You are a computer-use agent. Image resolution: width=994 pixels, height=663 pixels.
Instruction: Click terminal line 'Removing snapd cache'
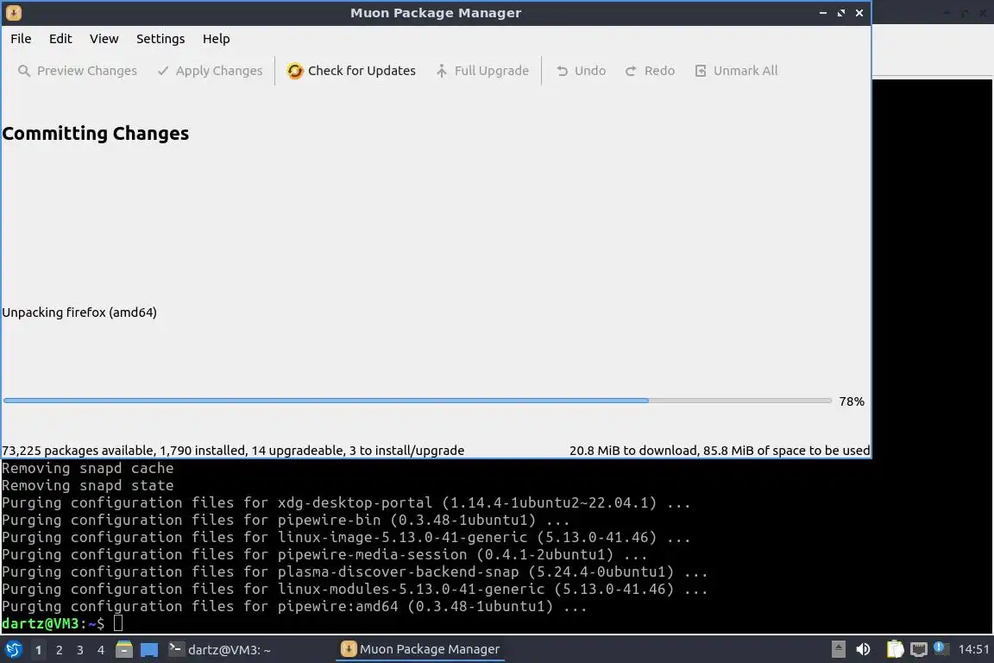[87, 468]
